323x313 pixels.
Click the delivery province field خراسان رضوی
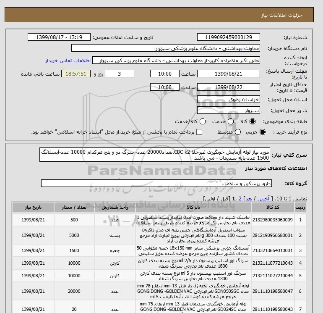[229, 100]
